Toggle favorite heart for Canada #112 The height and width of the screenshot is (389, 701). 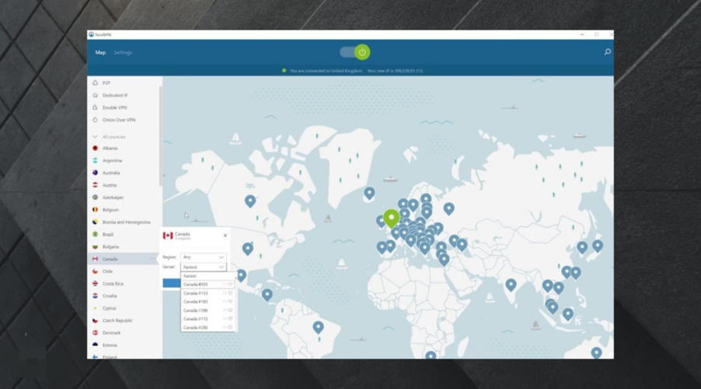(x=231, y=319)
